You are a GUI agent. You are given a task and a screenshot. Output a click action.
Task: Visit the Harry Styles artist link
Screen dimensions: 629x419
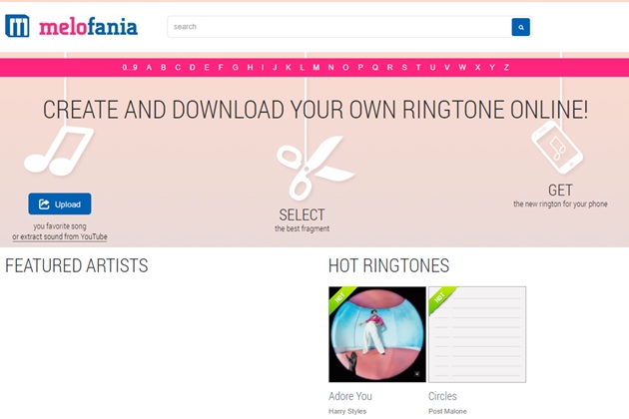click(x=349, y=411)
